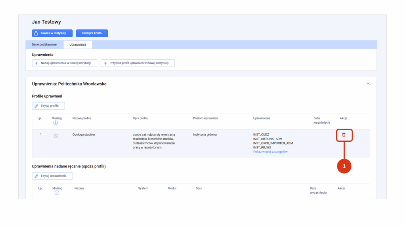Click the Jan Testowy heading

46,22
